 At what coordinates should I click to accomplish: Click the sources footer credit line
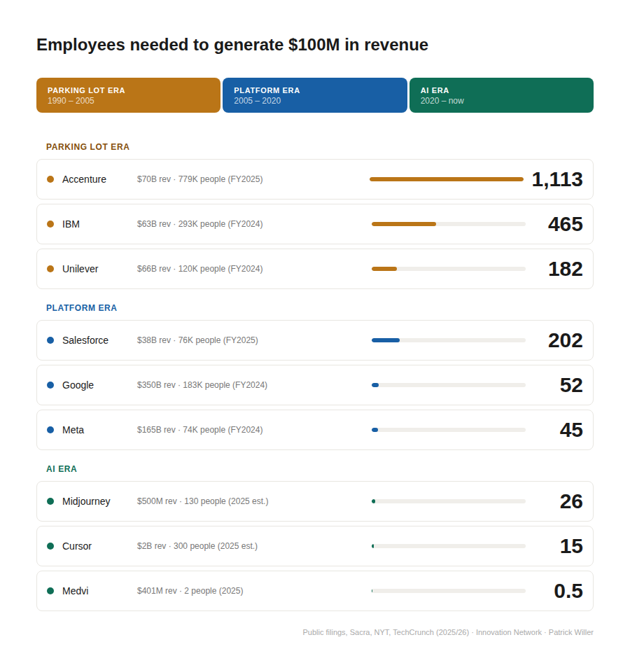tap(448, 632)
